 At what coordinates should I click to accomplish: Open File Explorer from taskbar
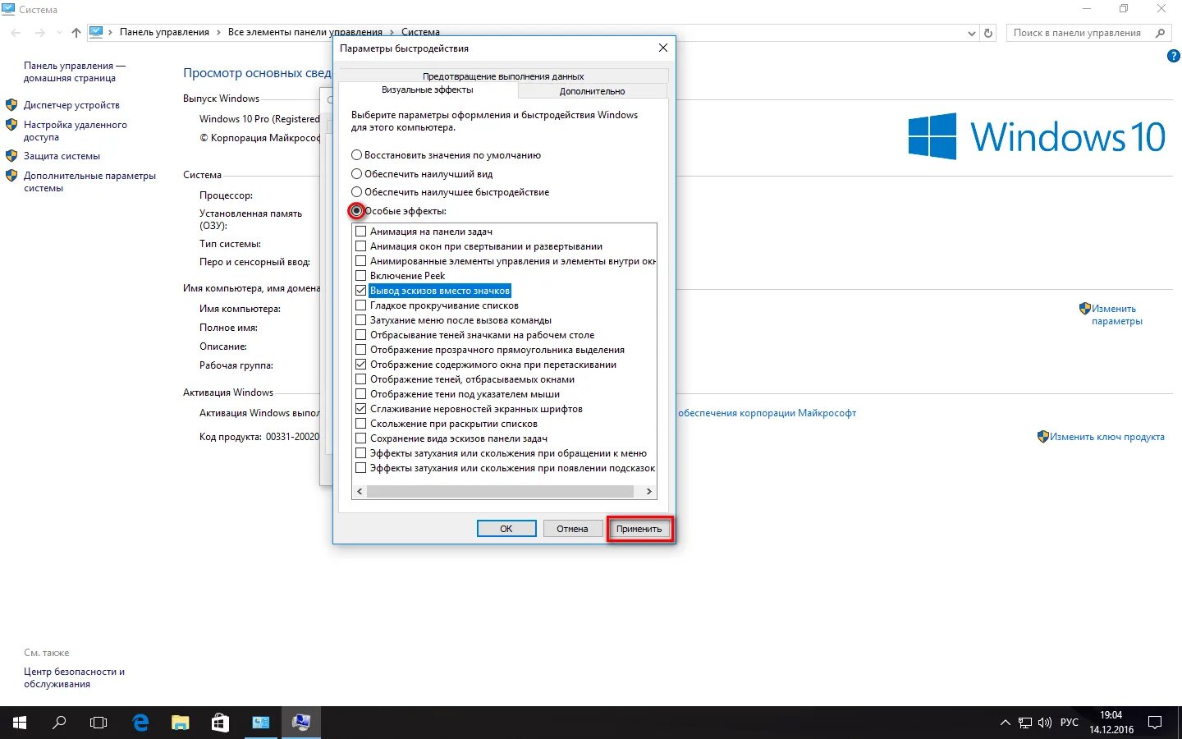[x=181, y=723]
